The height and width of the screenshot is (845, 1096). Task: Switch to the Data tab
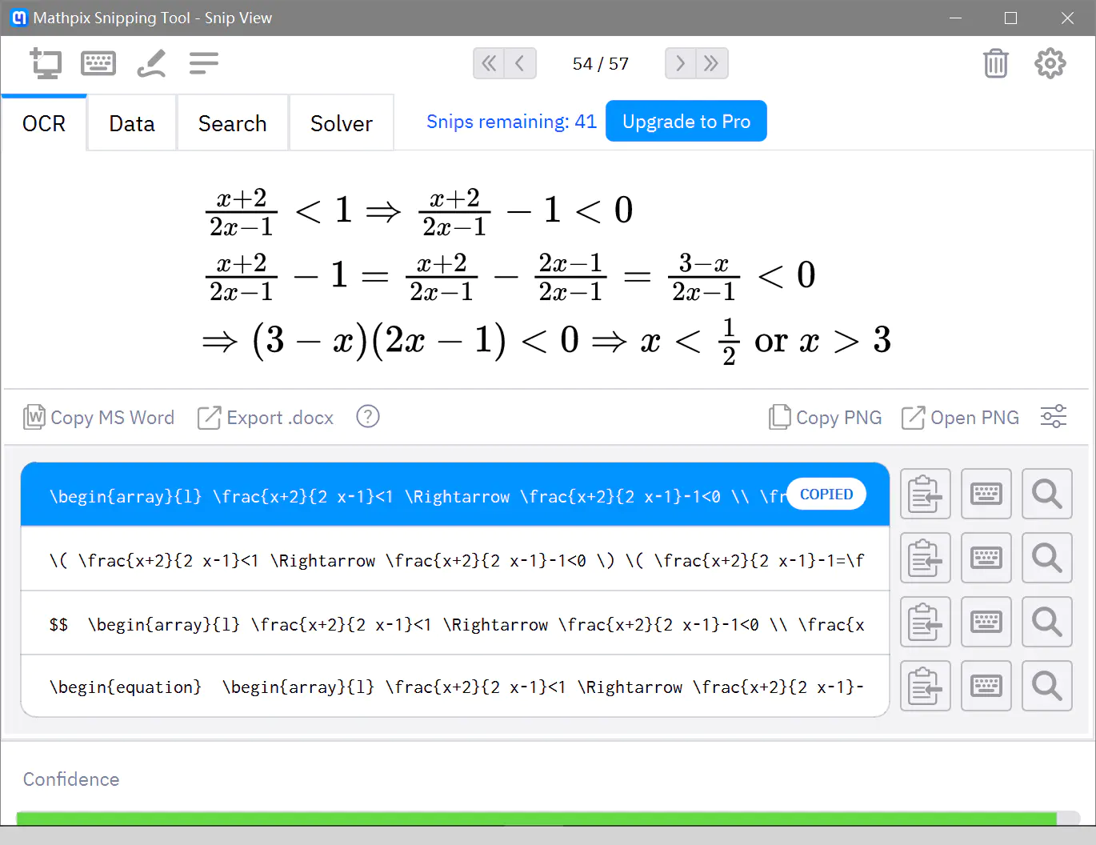tap(132, 123)
